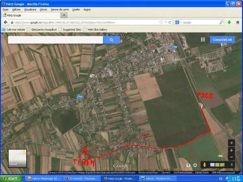Open the Semne de carte menu

coord(60,10)
